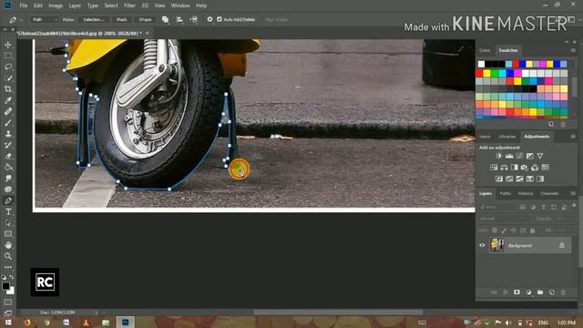The image size is (583, 328).
Task: Open the Libraries tab
Action: pyautogui.click(x=506, y=137)
